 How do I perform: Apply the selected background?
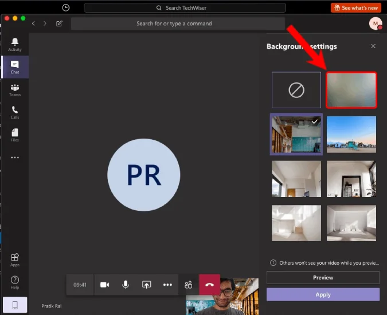point(323,294)
